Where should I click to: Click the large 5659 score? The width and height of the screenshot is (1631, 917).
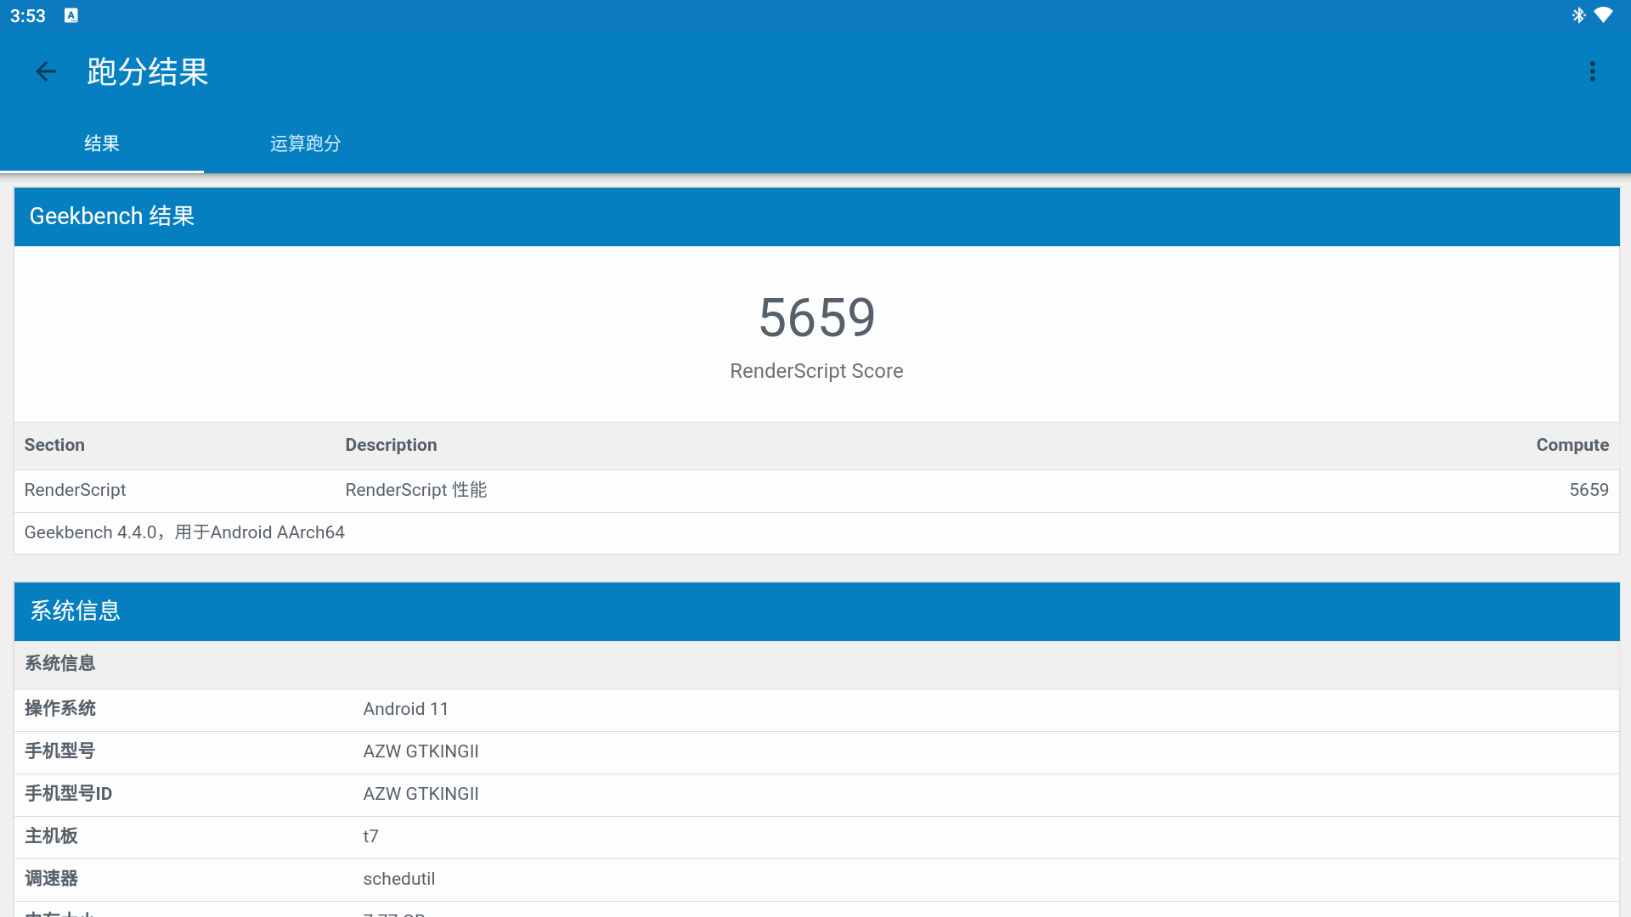pos(816,318)
